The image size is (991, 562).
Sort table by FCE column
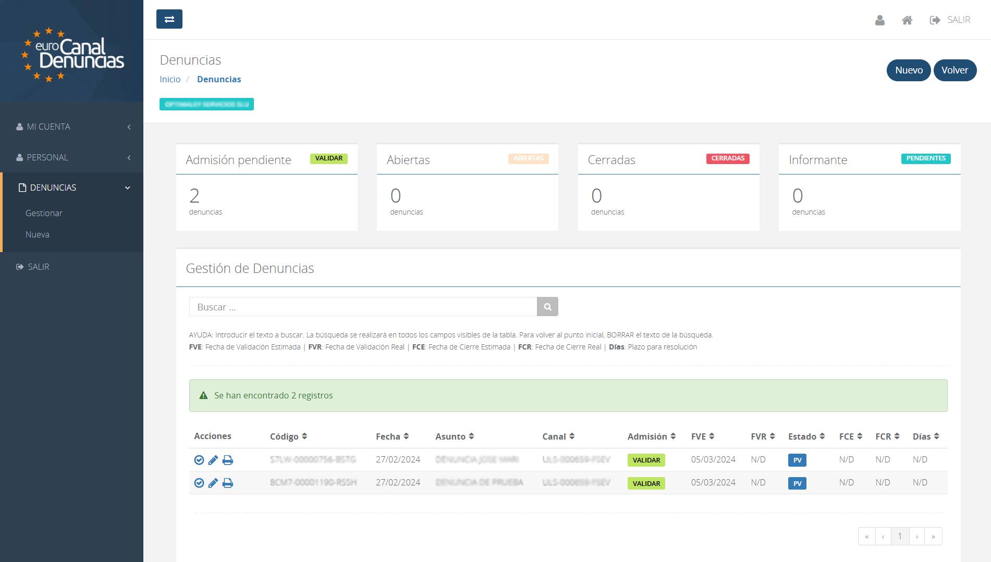point(851,436)
